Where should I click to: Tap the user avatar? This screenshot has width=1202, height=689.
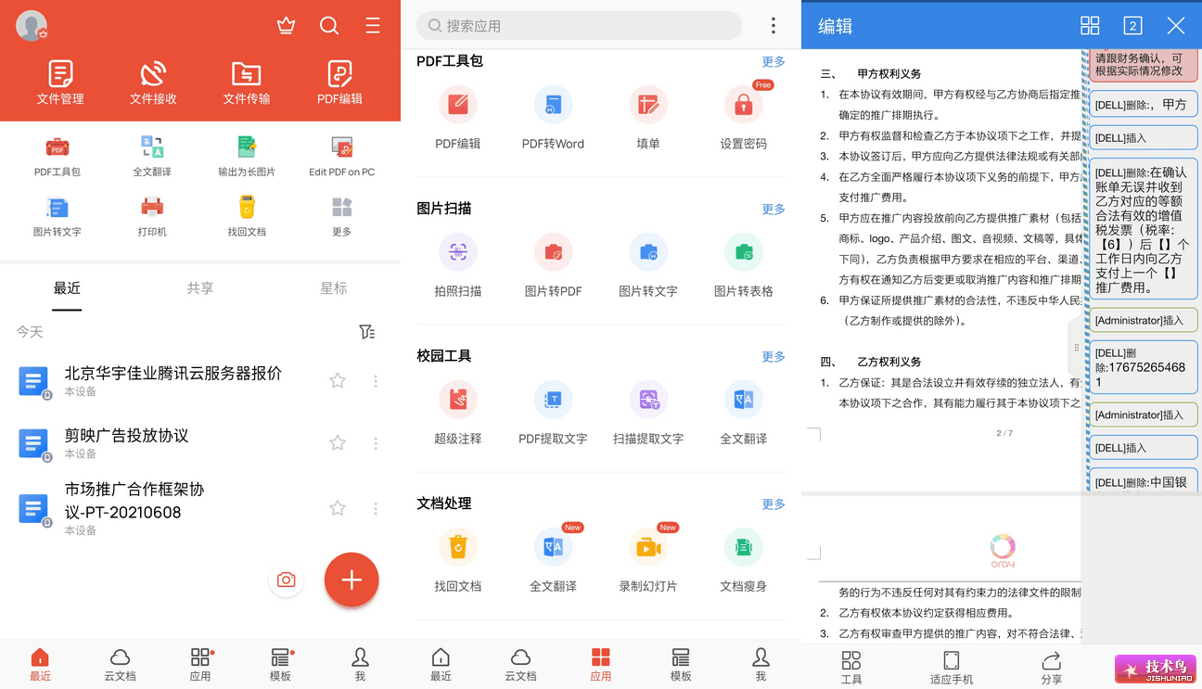tap(32, 26)
